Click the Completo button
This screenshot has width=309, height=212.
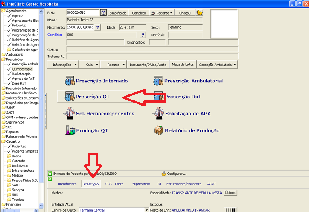(x=139, y=13)
